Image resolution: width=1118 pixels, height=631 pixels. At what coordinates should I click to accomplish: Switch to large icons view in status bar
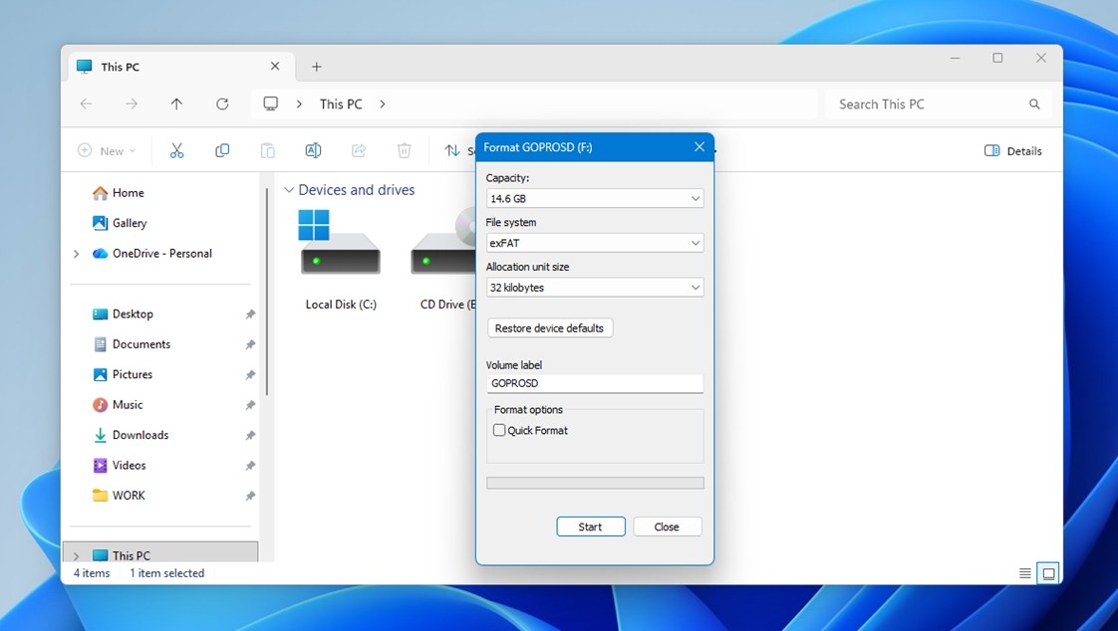(x=1049, y=573)
